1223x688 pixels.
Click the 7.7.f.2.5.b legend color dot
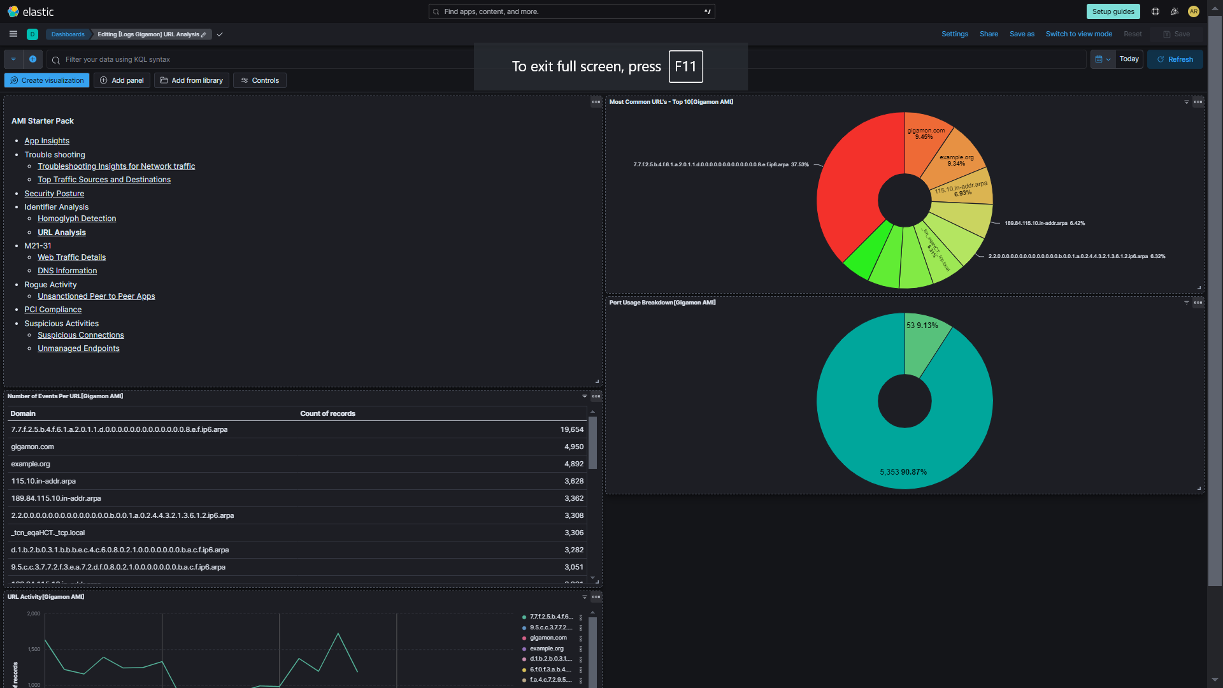[x=524, y=617]
